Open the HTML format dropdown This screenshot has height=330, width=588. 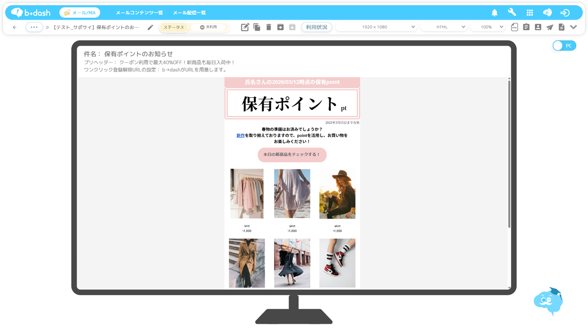pos(444,27)
